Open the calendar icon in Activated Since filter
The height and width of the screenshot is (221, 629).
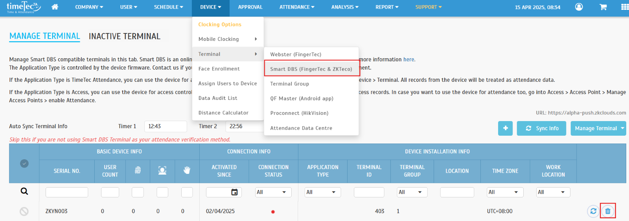(234, 192)
